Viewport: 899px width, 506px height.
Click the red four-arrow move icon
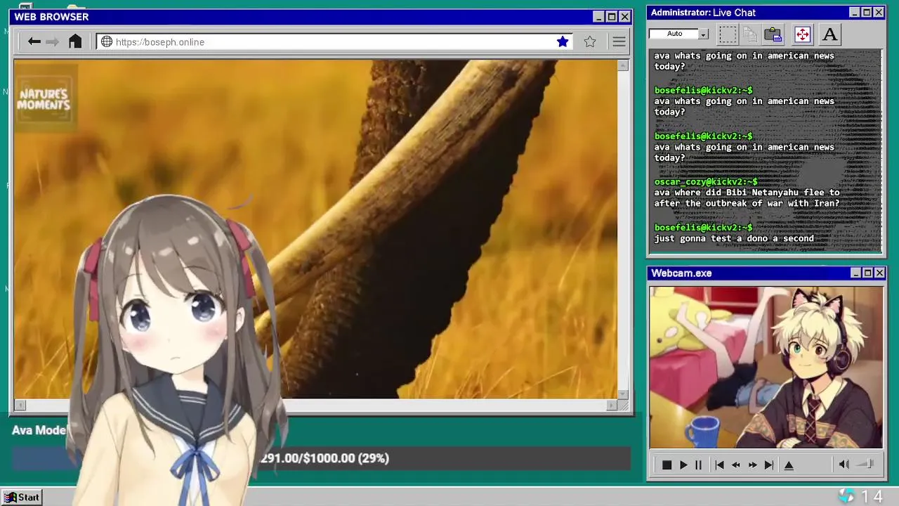pyautogui.click(x=802, y=34)
